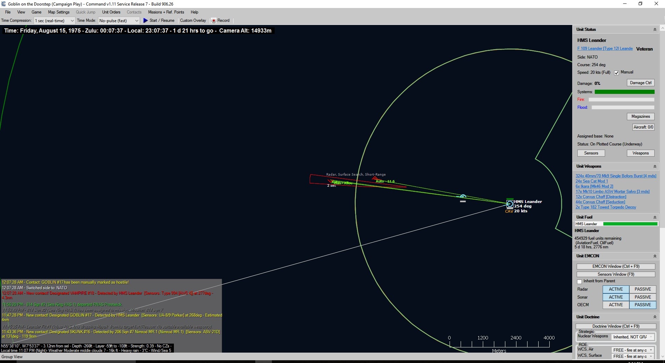
Task: Open the Map Settings menu
Action: click(x=59, y=12)
